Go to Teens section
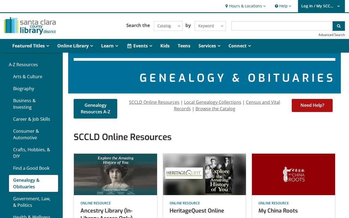 (184, 46)
